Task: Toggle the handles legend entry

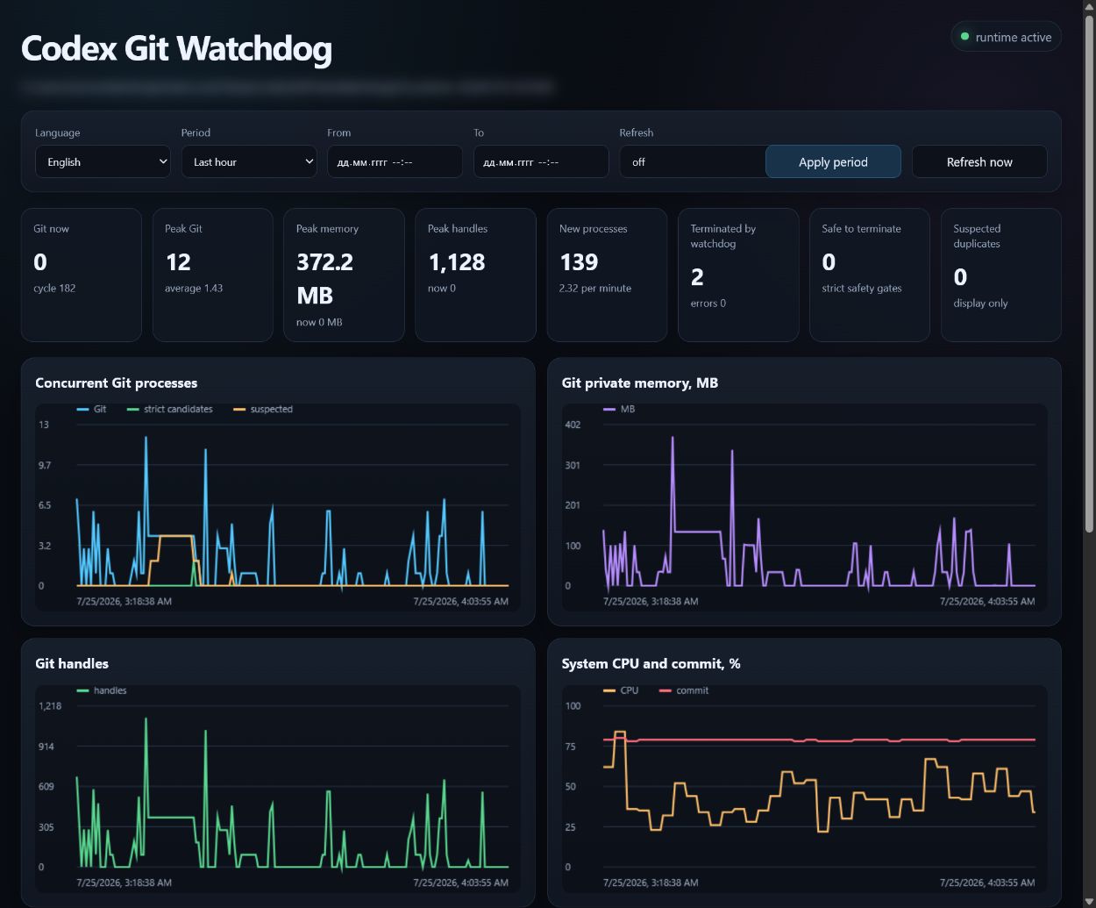Action: tap(102, 690)
